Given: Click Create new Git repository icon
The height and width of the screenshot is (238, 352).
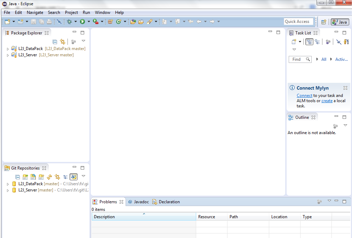Looking at the screenshot, I should click(x=41, y=177).
